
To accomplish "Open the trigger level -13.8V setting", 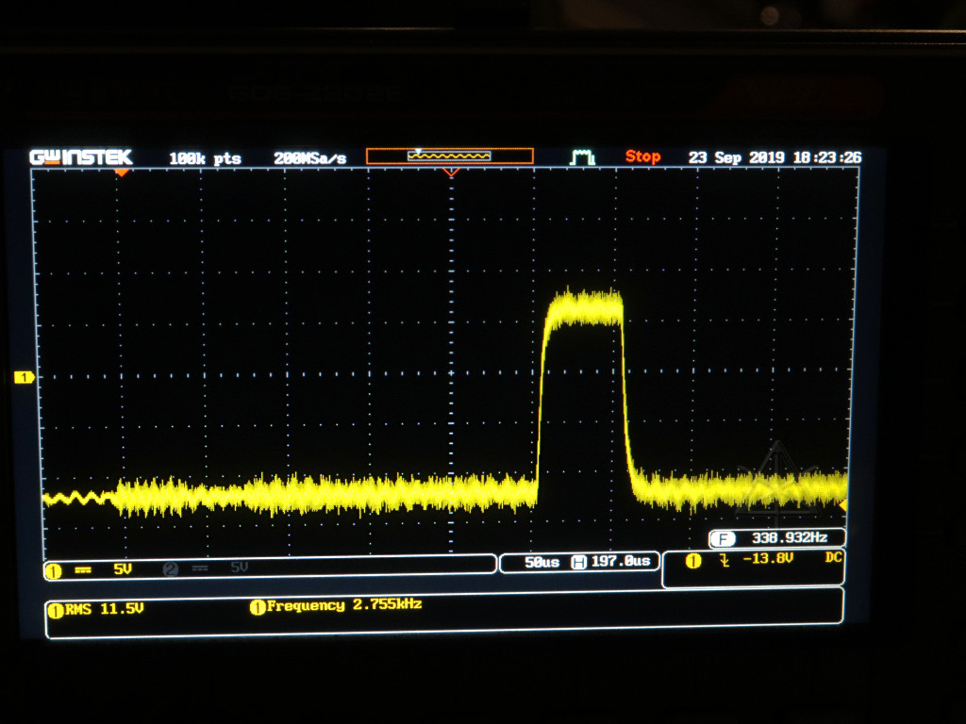I will (766, 559).
